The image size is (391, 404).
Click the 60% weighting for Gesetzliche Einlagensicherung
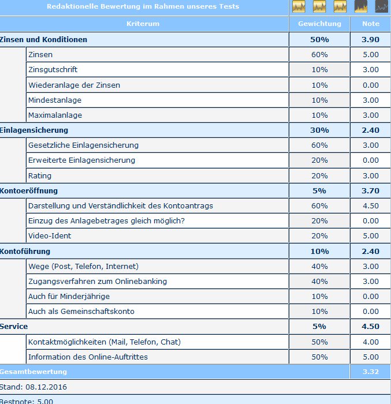pyautogui.click(x=319, y=145)
